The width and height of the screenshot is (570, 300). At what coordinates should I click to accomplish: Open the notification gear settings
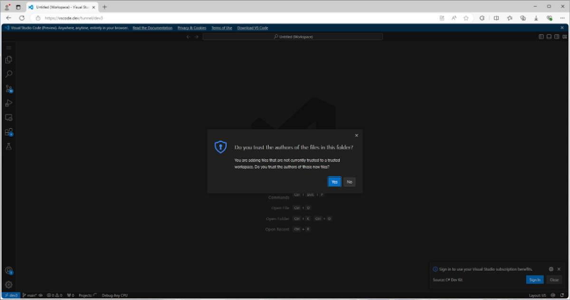551,269
